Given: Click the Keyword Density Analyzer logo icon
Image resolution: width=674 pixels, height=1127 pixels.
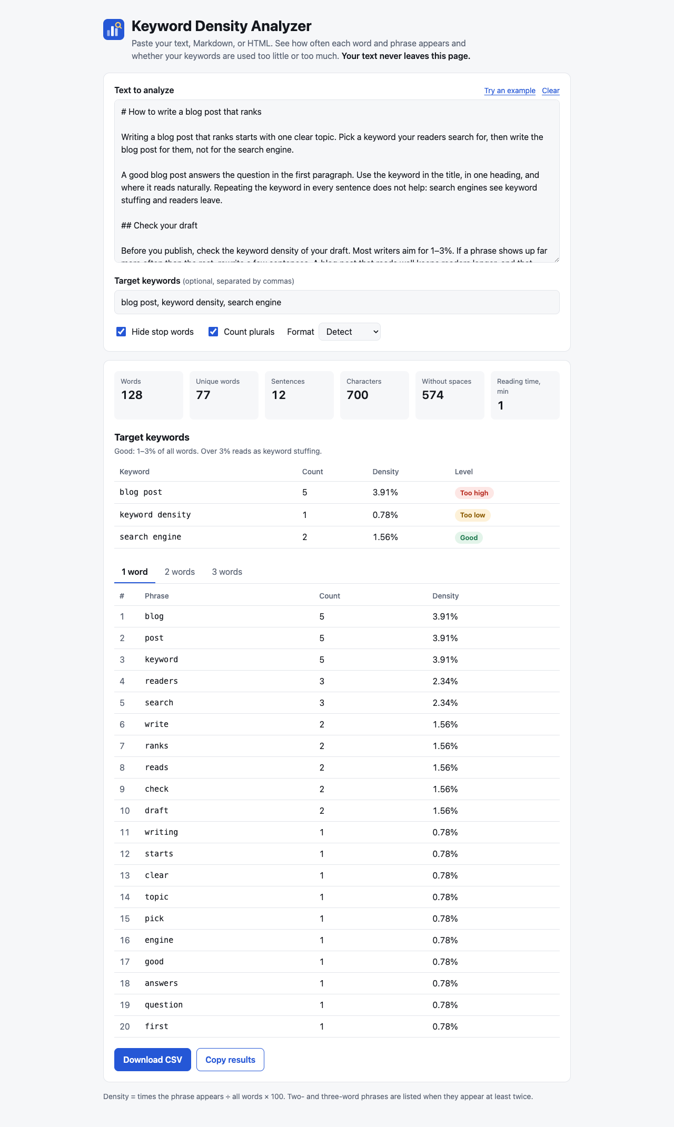Looking at the screenshot, I should [x=114, y=29].
